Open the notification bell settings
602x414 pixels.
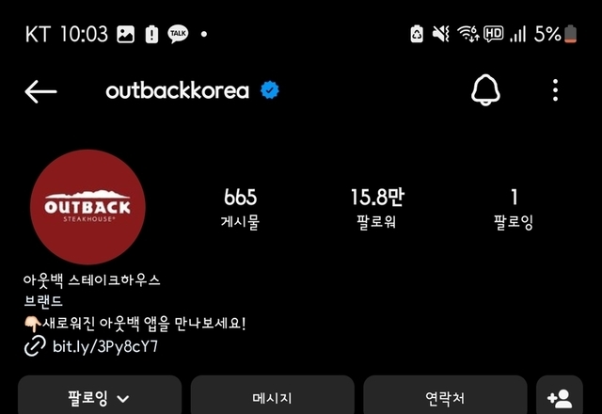tap(485, 90)
